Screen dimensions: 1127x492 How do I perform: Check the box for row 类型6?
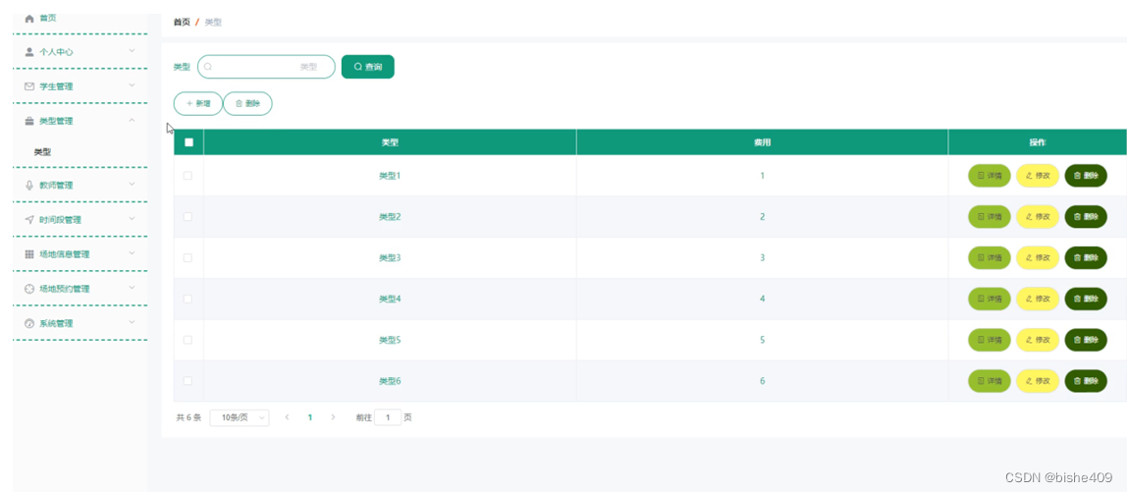(188, 380)
